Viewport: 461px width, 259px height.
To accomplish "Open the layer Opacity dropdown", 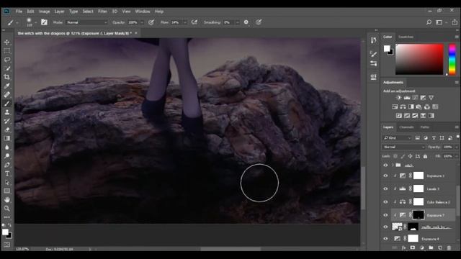I will 456,147.
